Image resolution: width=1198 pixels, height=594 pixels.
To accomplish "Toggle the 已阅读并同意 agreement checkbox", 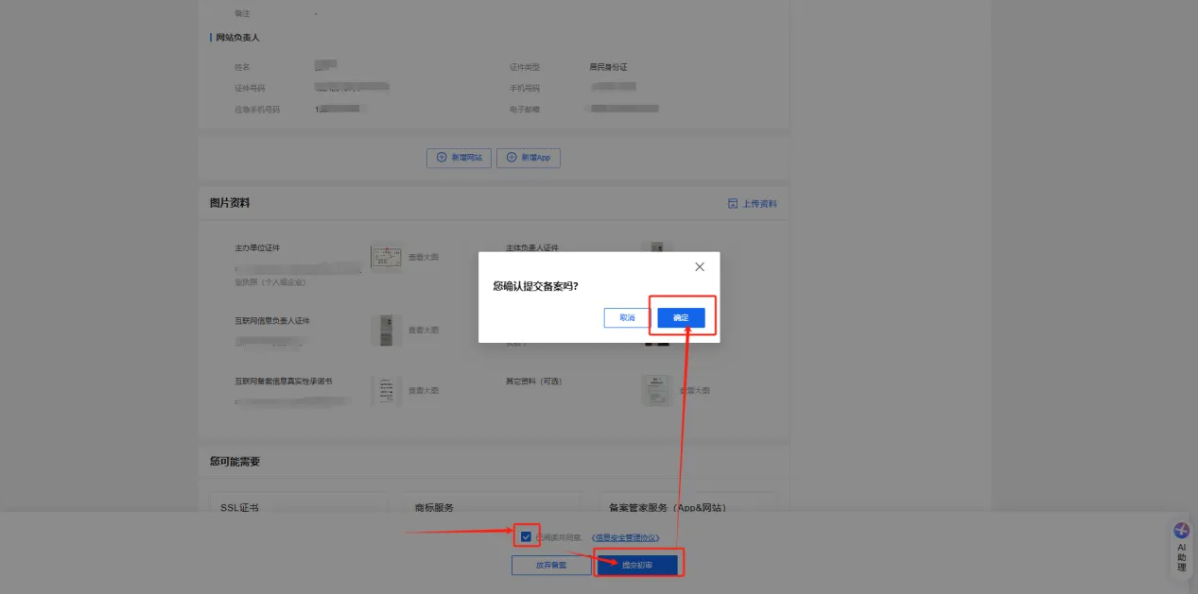I will tap(526, 537).
